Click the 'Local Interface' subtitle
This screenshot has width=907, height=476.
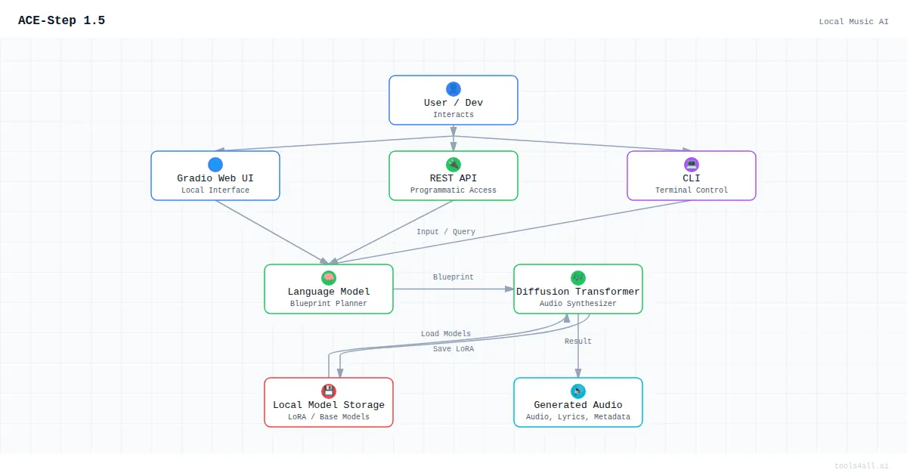(215, 190)
